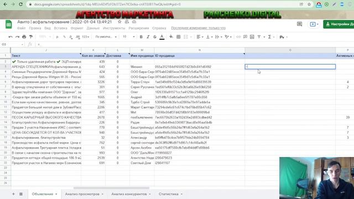The image size is (354, 199).
Task: Open the Файл menu
Action: tap(21, 28)
